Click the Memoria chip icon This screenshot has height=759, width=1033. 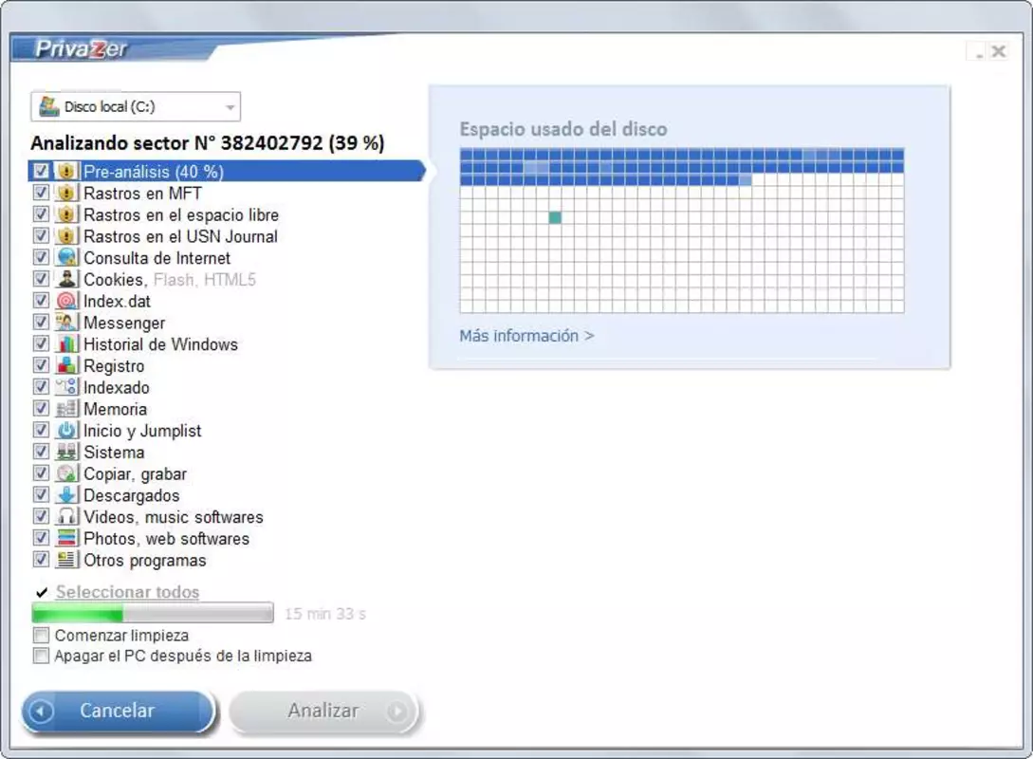[x=66, y=409]
